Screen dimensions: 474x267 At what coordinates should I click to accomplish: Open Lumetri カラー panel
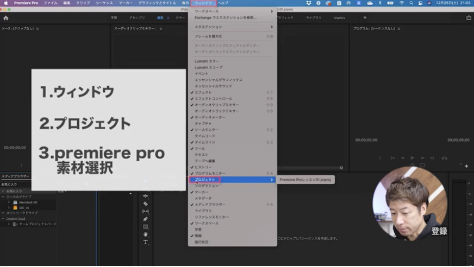(x=232, y=61)
